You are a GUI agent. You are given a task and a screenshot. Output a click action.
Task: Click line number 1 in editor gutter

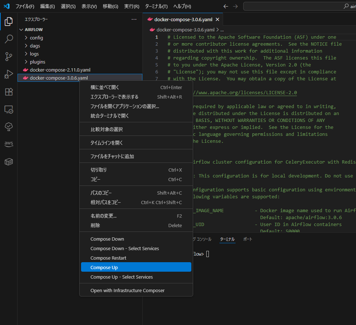click(x=156, y=37)
